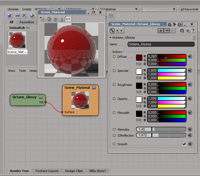The height and width of the screenshot is (176, 200).
Task: Switch Opacity color mode RGB button
Action: pyautogui.click(x=139, y=106)
